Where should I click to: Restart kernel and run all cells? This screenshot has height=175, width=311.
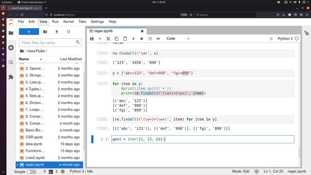[x=158, y=39]
